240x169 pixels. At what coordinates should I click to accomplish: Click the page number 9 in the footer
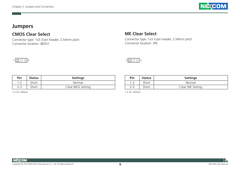pyautogui.click(x=120, y=164)
